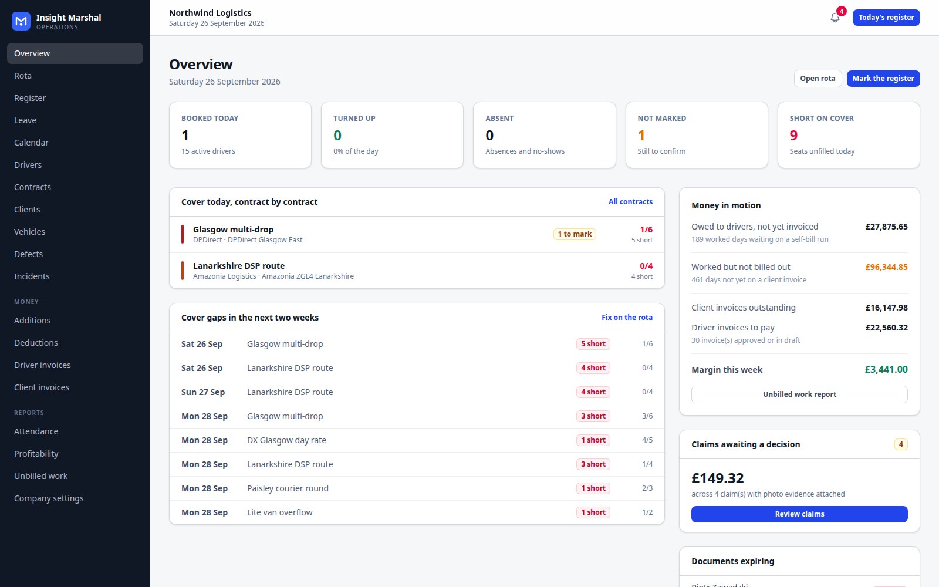This screenshot has width=939, height=587.
Task: Open the Rota page
Action: [x=75, y=76]
